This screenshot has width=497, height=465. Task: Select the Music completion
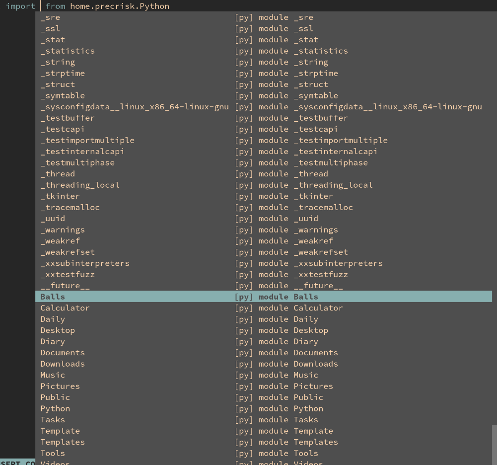(x=264, y=375)
